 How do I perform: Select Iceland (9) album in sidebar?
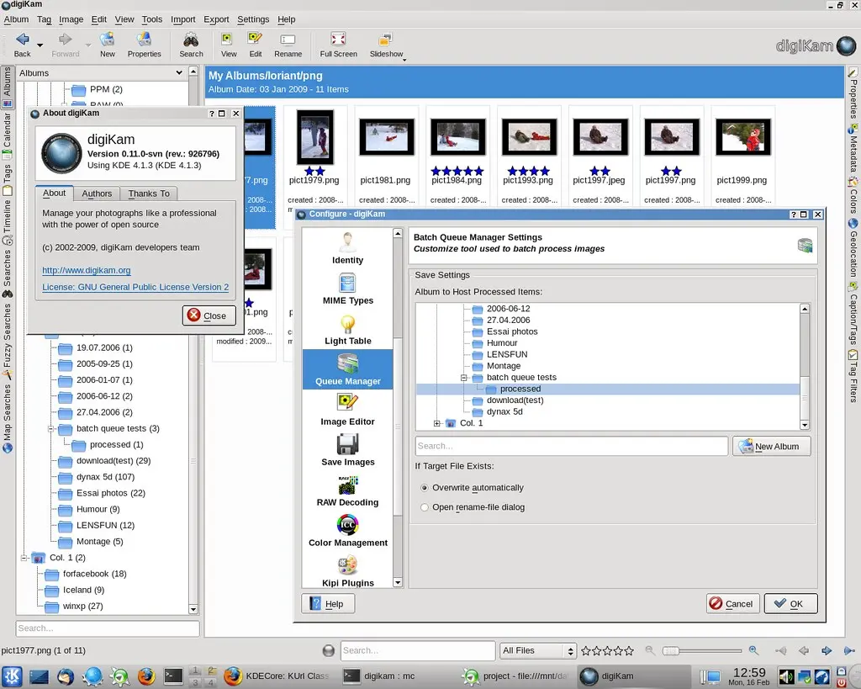pyautogui.click(x=83, y=590)
